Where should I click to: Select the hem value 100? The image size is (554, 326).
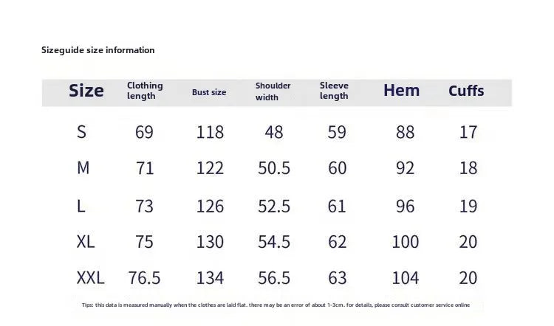tap(406, 242)
